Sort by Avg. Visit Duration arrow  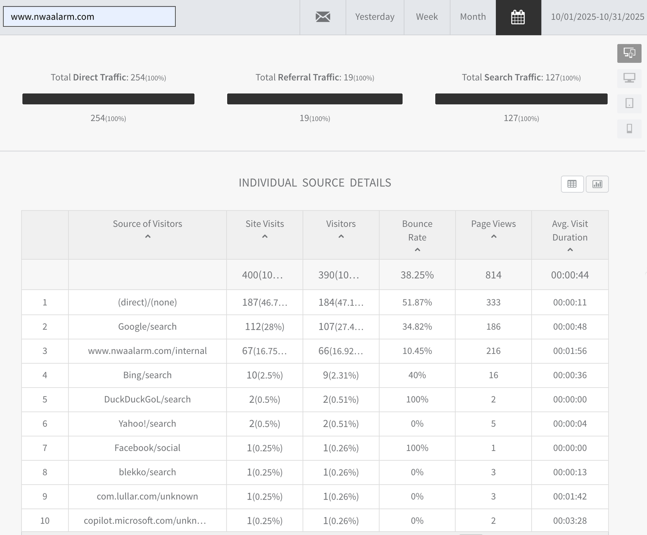[570, 250]
